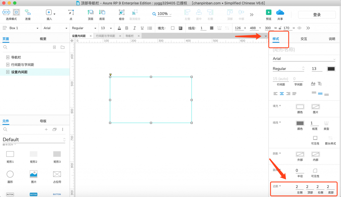Open the 行间距与字间距 canvas tab

106,36
